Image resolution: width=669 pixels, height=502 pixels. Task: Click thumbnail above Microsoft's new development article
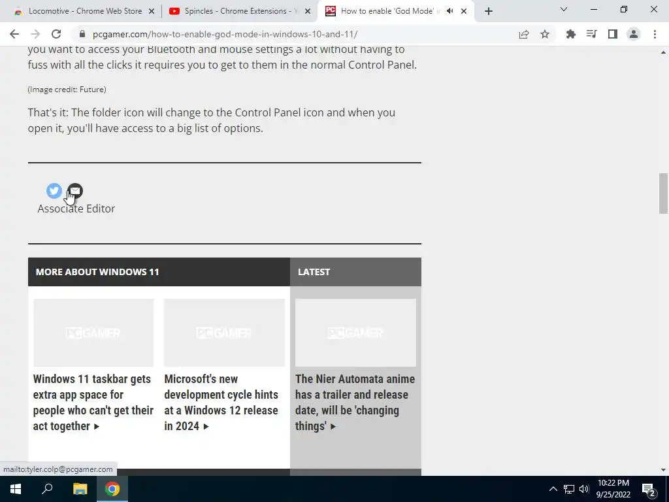click(x=224, y=333)
